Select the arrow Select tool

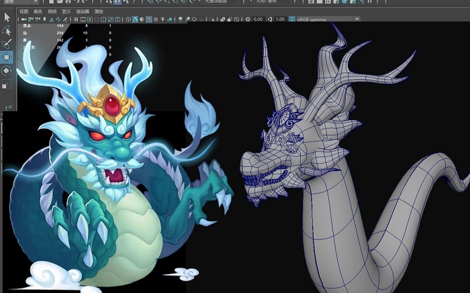coord(7,17)
